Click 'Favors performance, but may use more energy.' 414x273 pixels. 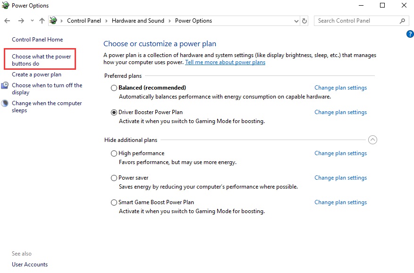point(177,162)
